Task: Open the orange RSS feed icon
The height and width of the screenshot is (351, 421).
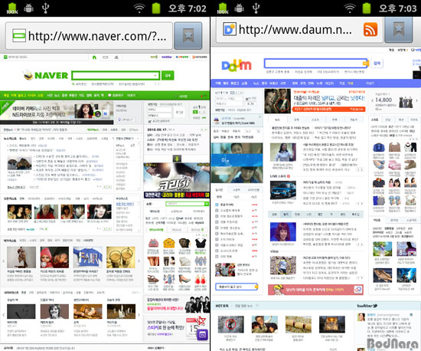Action: 370,29
